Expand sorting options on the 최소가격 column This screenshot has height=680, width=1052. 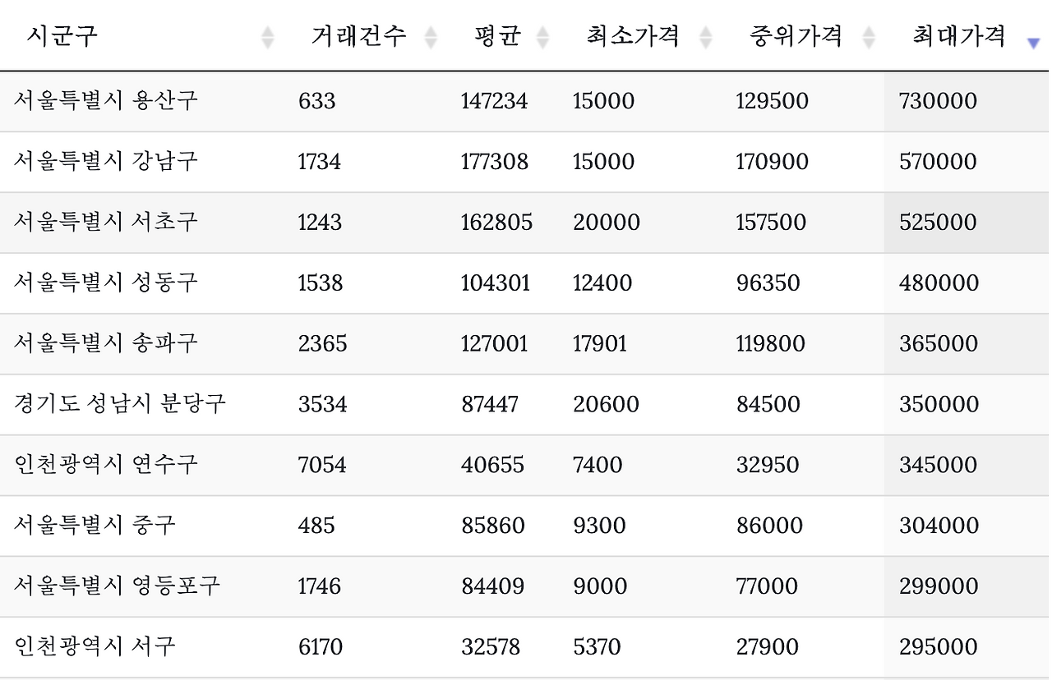coord(704,36)
